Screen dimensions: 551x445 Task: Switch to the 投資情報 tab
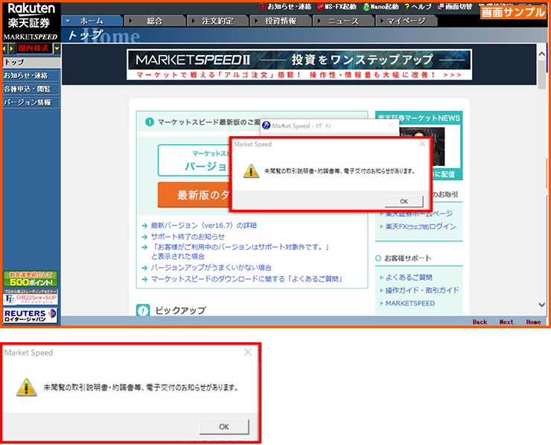(281, 21)
